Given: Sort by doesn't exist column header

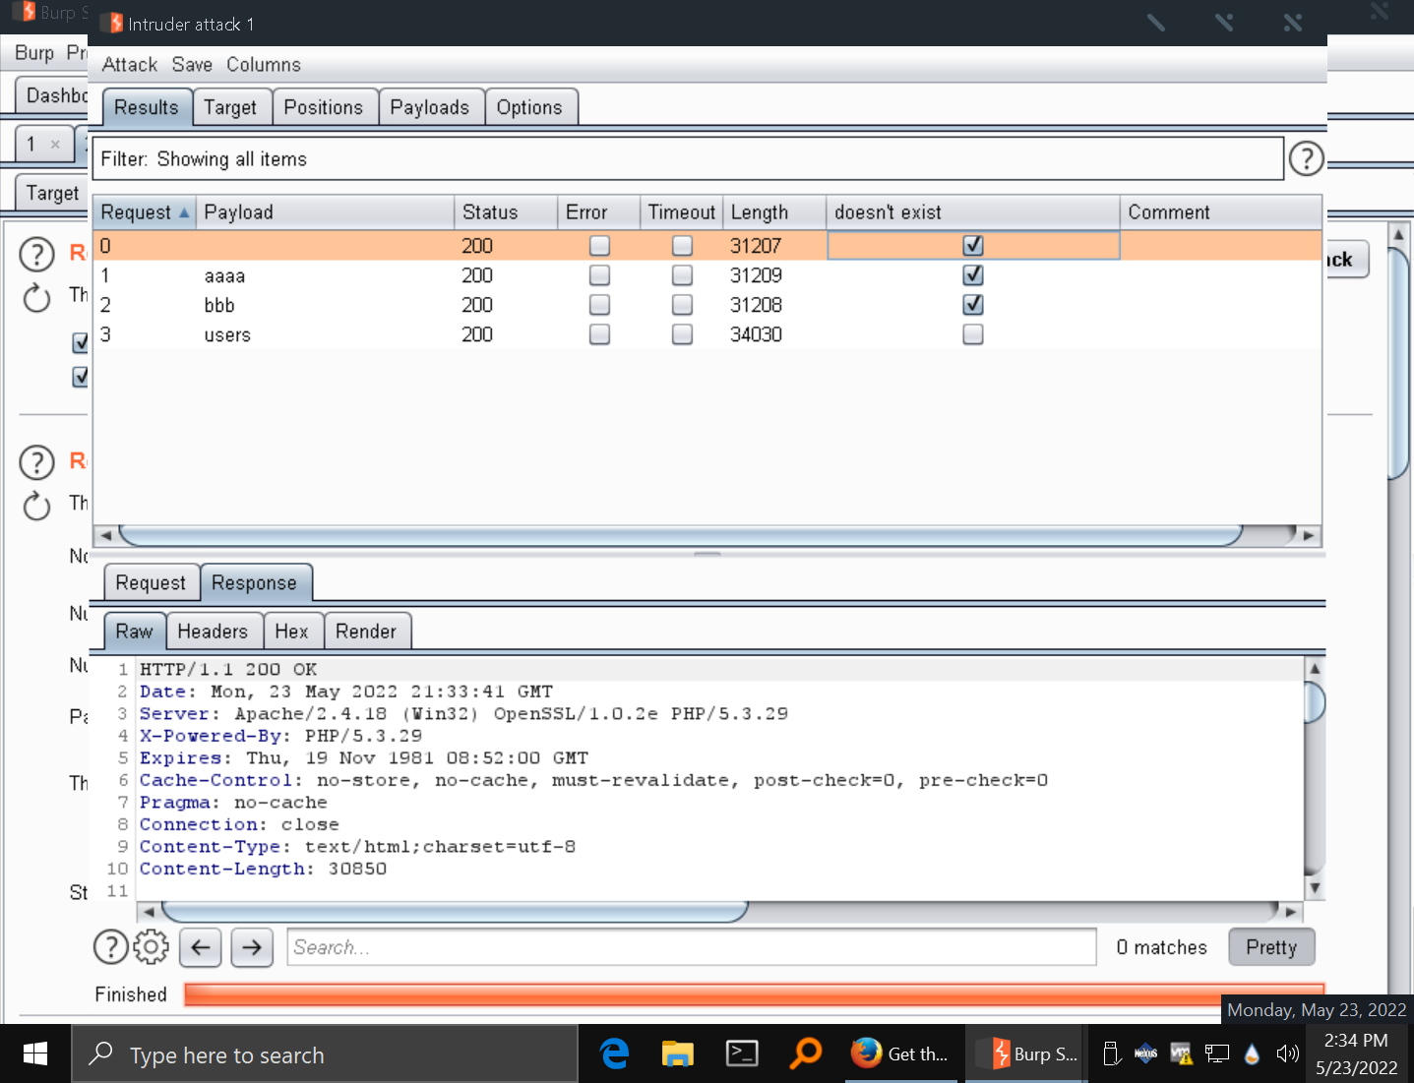Looking at the screenshot, I should point(973,212).
